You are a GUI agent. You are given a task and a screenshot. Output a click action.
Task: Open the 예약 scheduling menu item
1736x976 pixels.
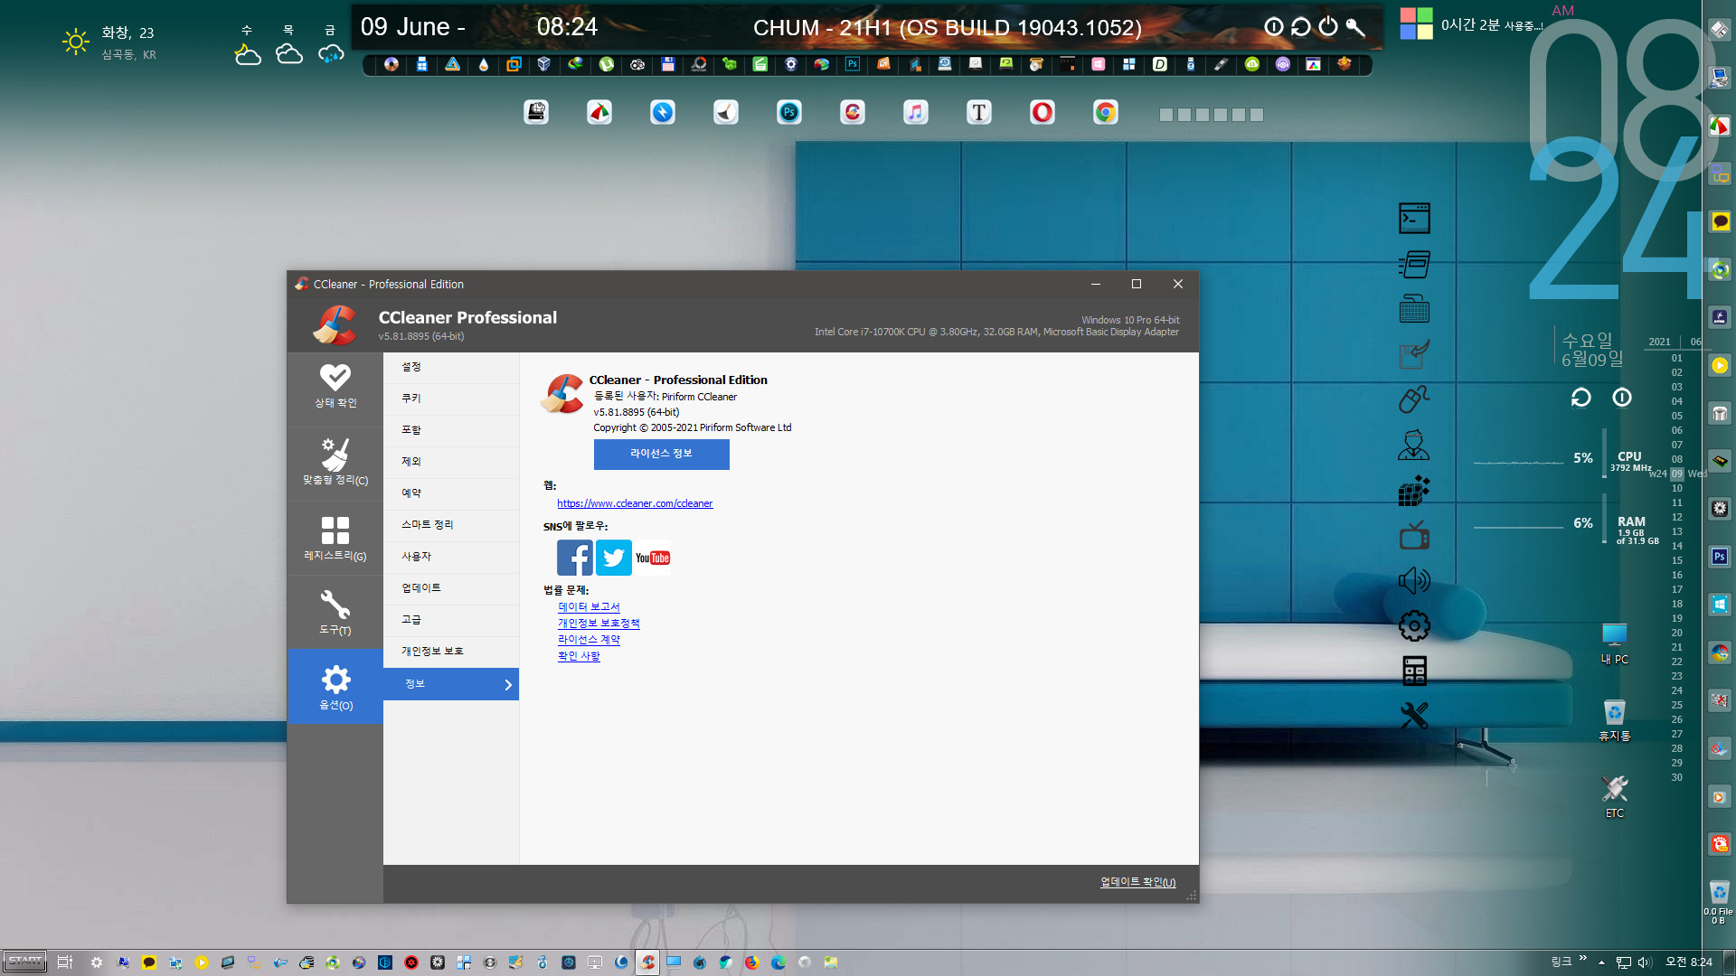tap(451, 493)
